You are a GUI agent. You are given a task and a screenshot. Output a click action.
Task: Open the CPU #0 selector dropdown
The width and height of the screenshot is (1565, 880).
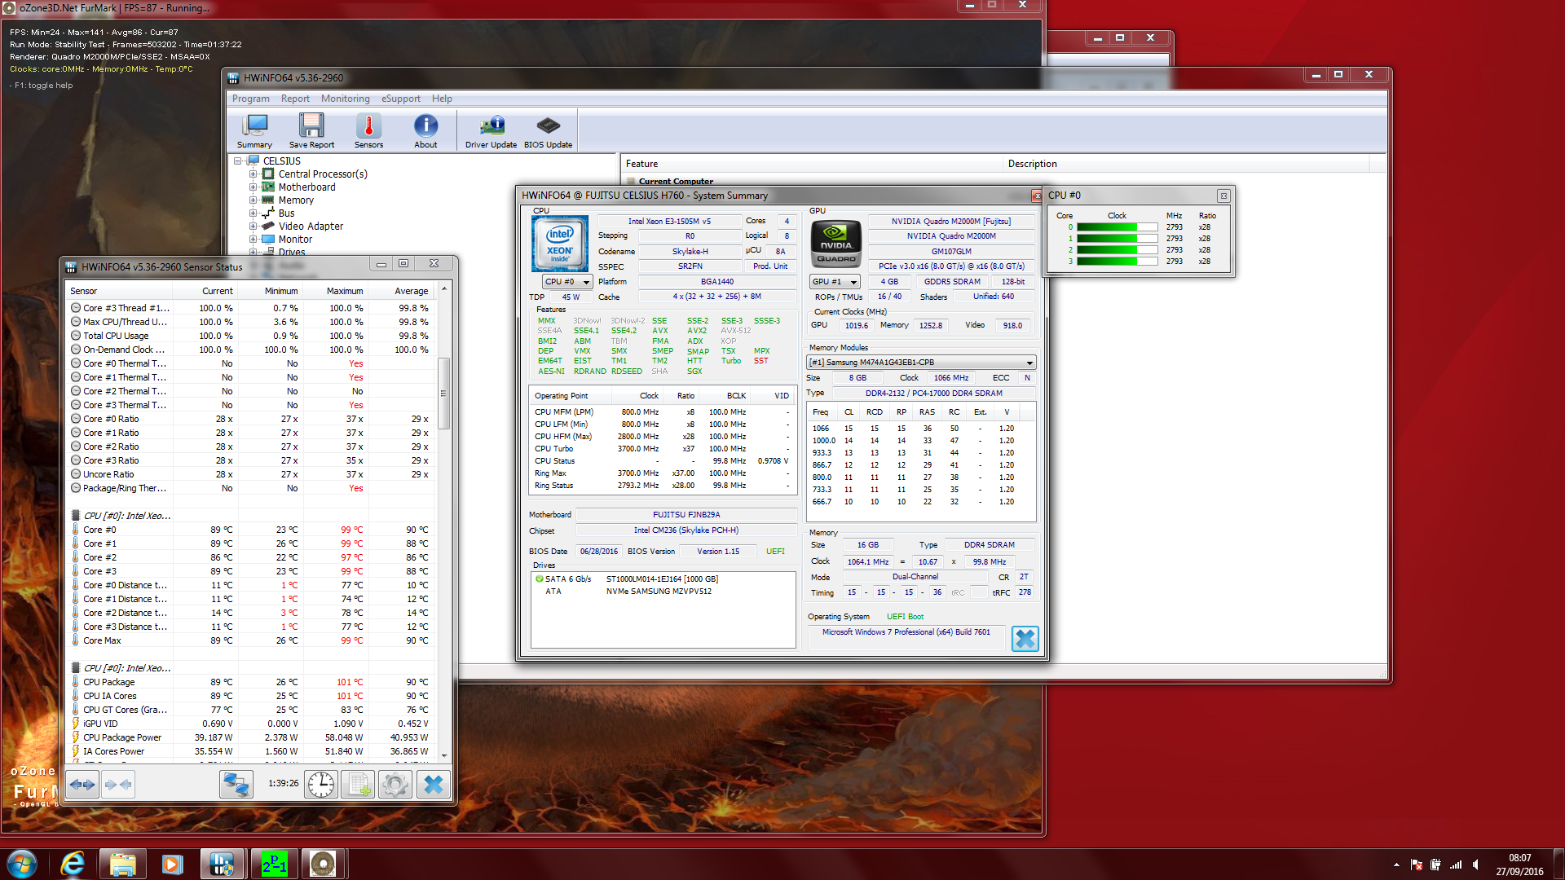point(567,282)
